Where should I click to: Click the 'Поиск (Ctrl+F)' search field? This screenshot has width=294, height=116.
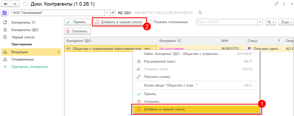[227, 22]
